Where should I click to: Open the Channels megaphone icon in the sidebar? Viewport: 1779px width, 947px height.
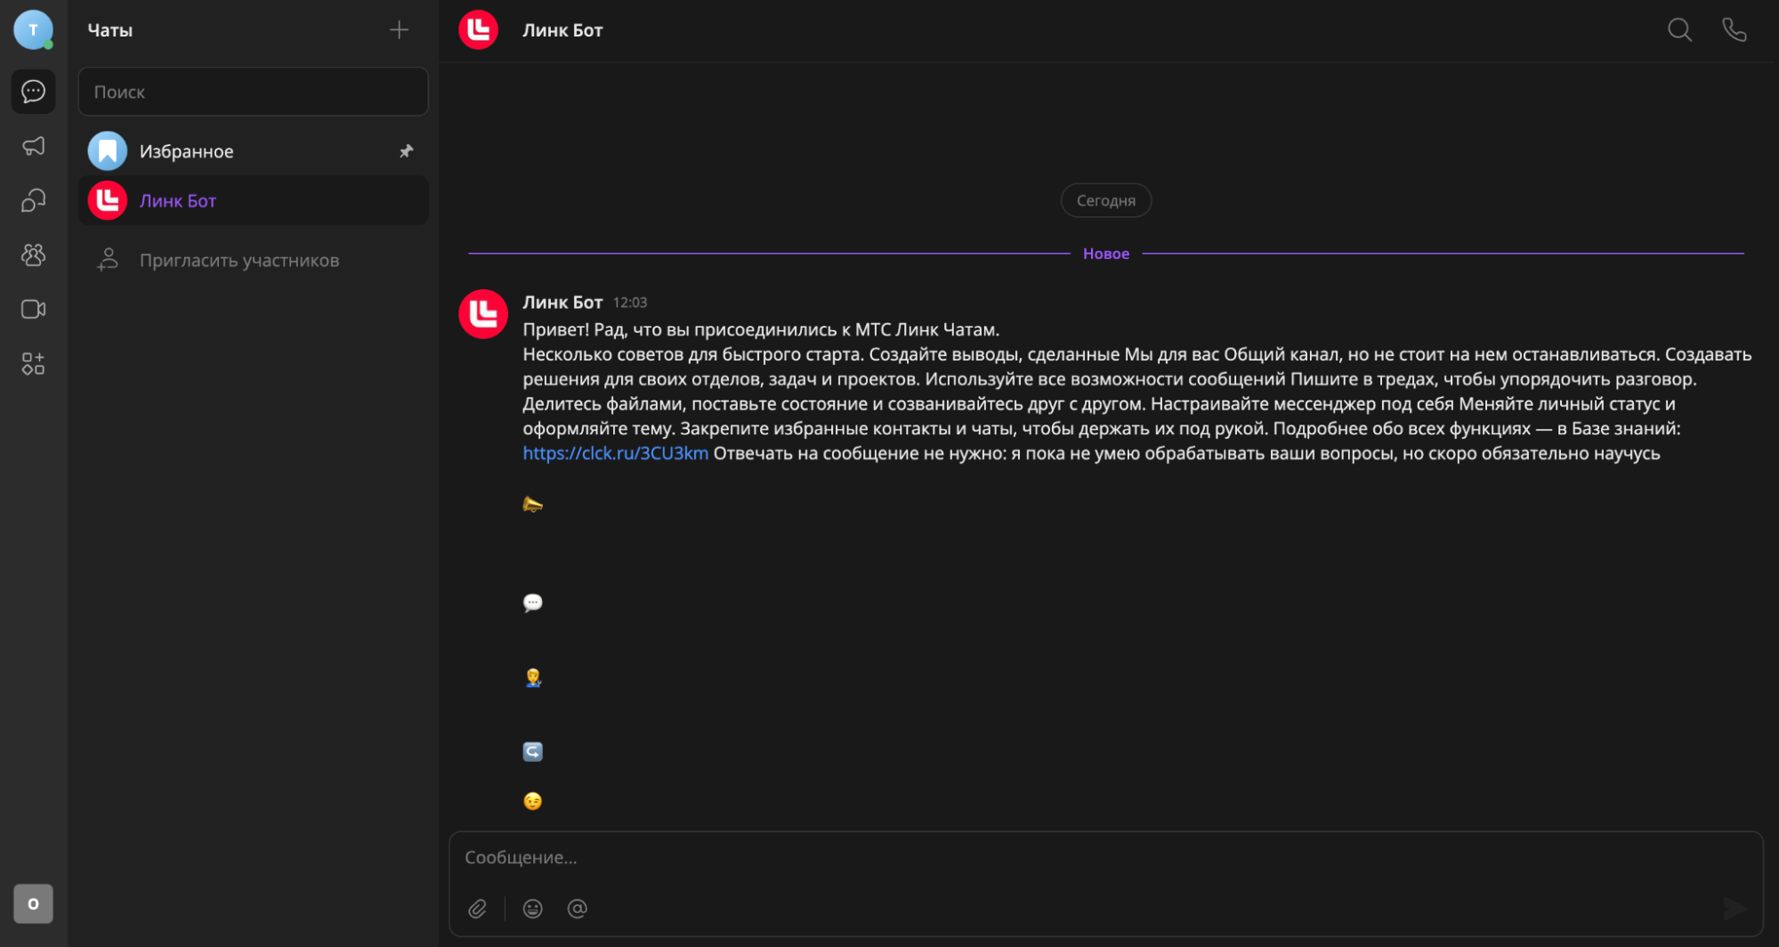pos(33,146)
